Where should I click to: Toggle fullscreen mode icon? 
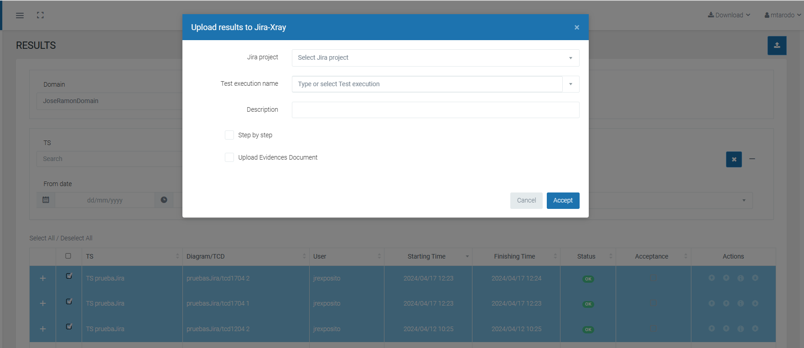coord(41,15)
